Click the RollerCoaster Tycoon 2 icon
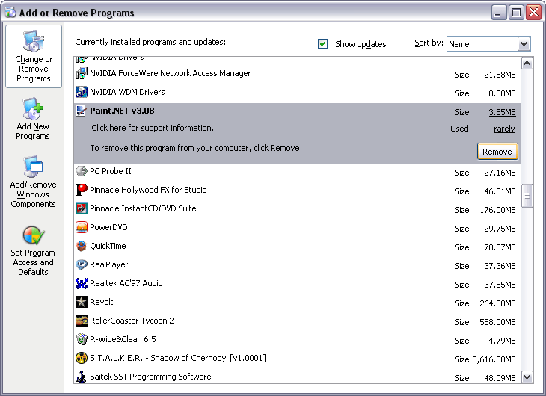The width and height of the screenshot is (546, 396). (81, 321)
